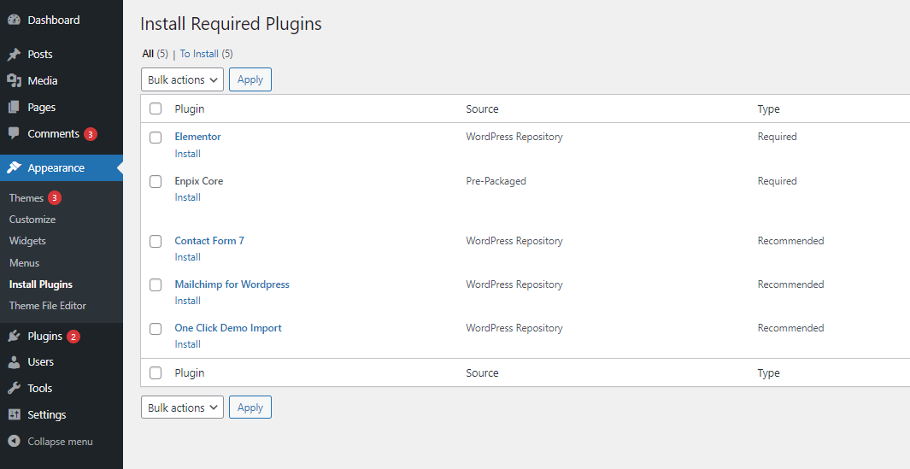The image size is (910, 469).
Task: Click the Tools wrench icon
Action: point(14,389)
